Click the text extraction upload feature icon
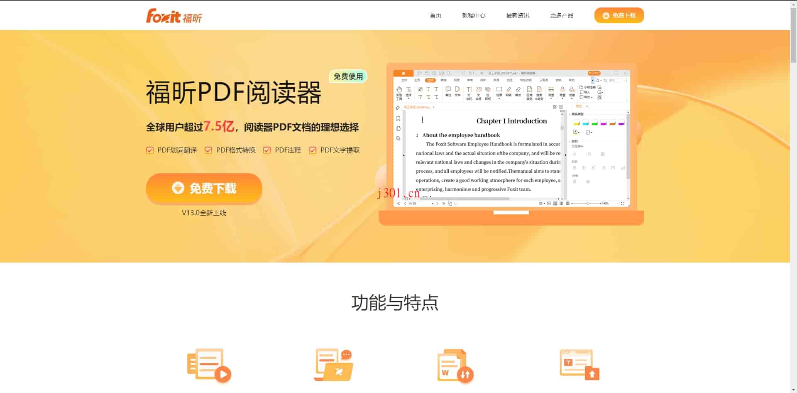Image resolution: width=797 pixels, height=393 pixels. pos(580,364)
